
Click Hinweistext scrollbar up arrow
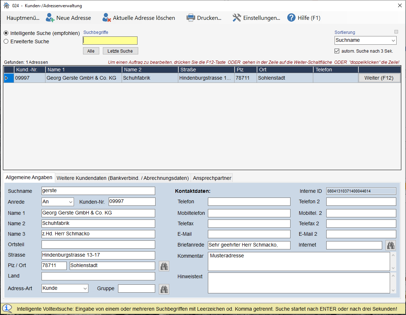[x=393, y=276]
